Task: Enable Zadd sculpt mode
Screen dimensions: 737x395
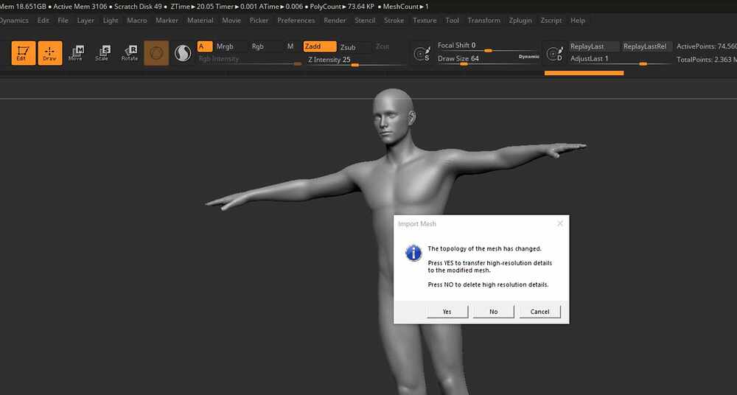Action: (x=320, y=46)
